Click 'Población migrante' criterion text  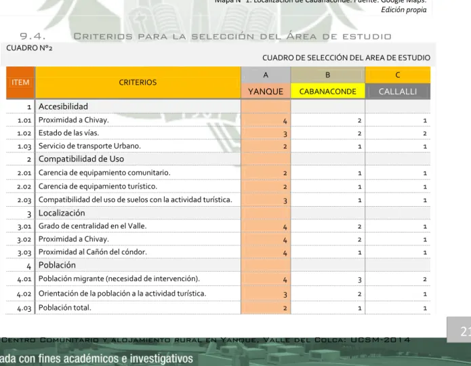[119, 279]
